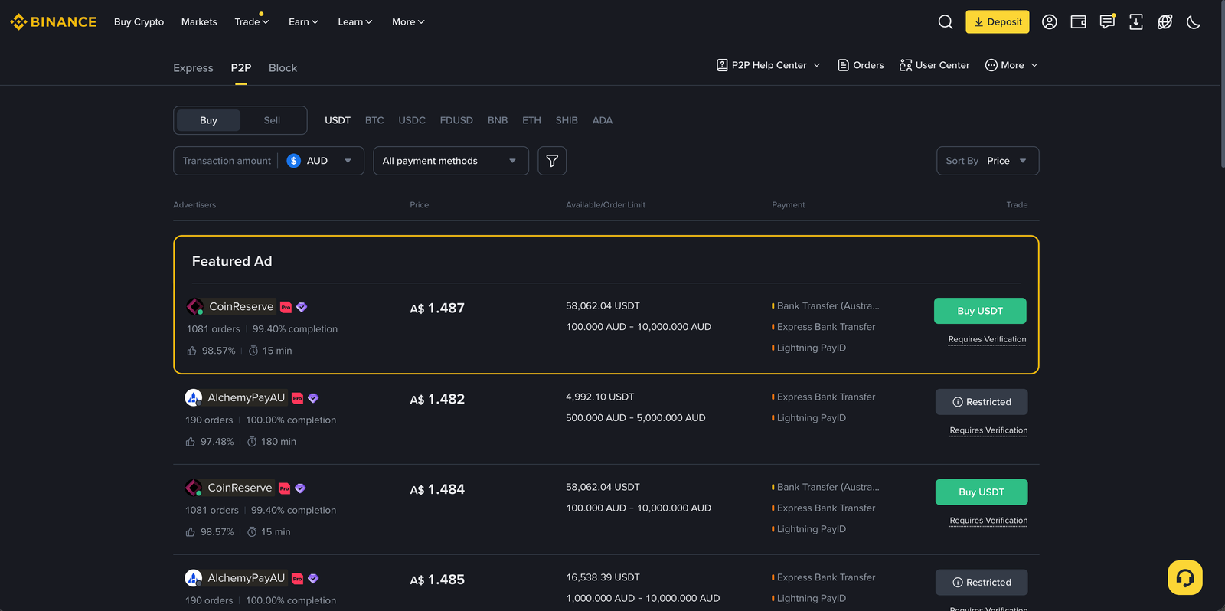Viewport: 1225px width, 611px height.
Task: Open the support headset chat button
Action: pos(1185,577)
